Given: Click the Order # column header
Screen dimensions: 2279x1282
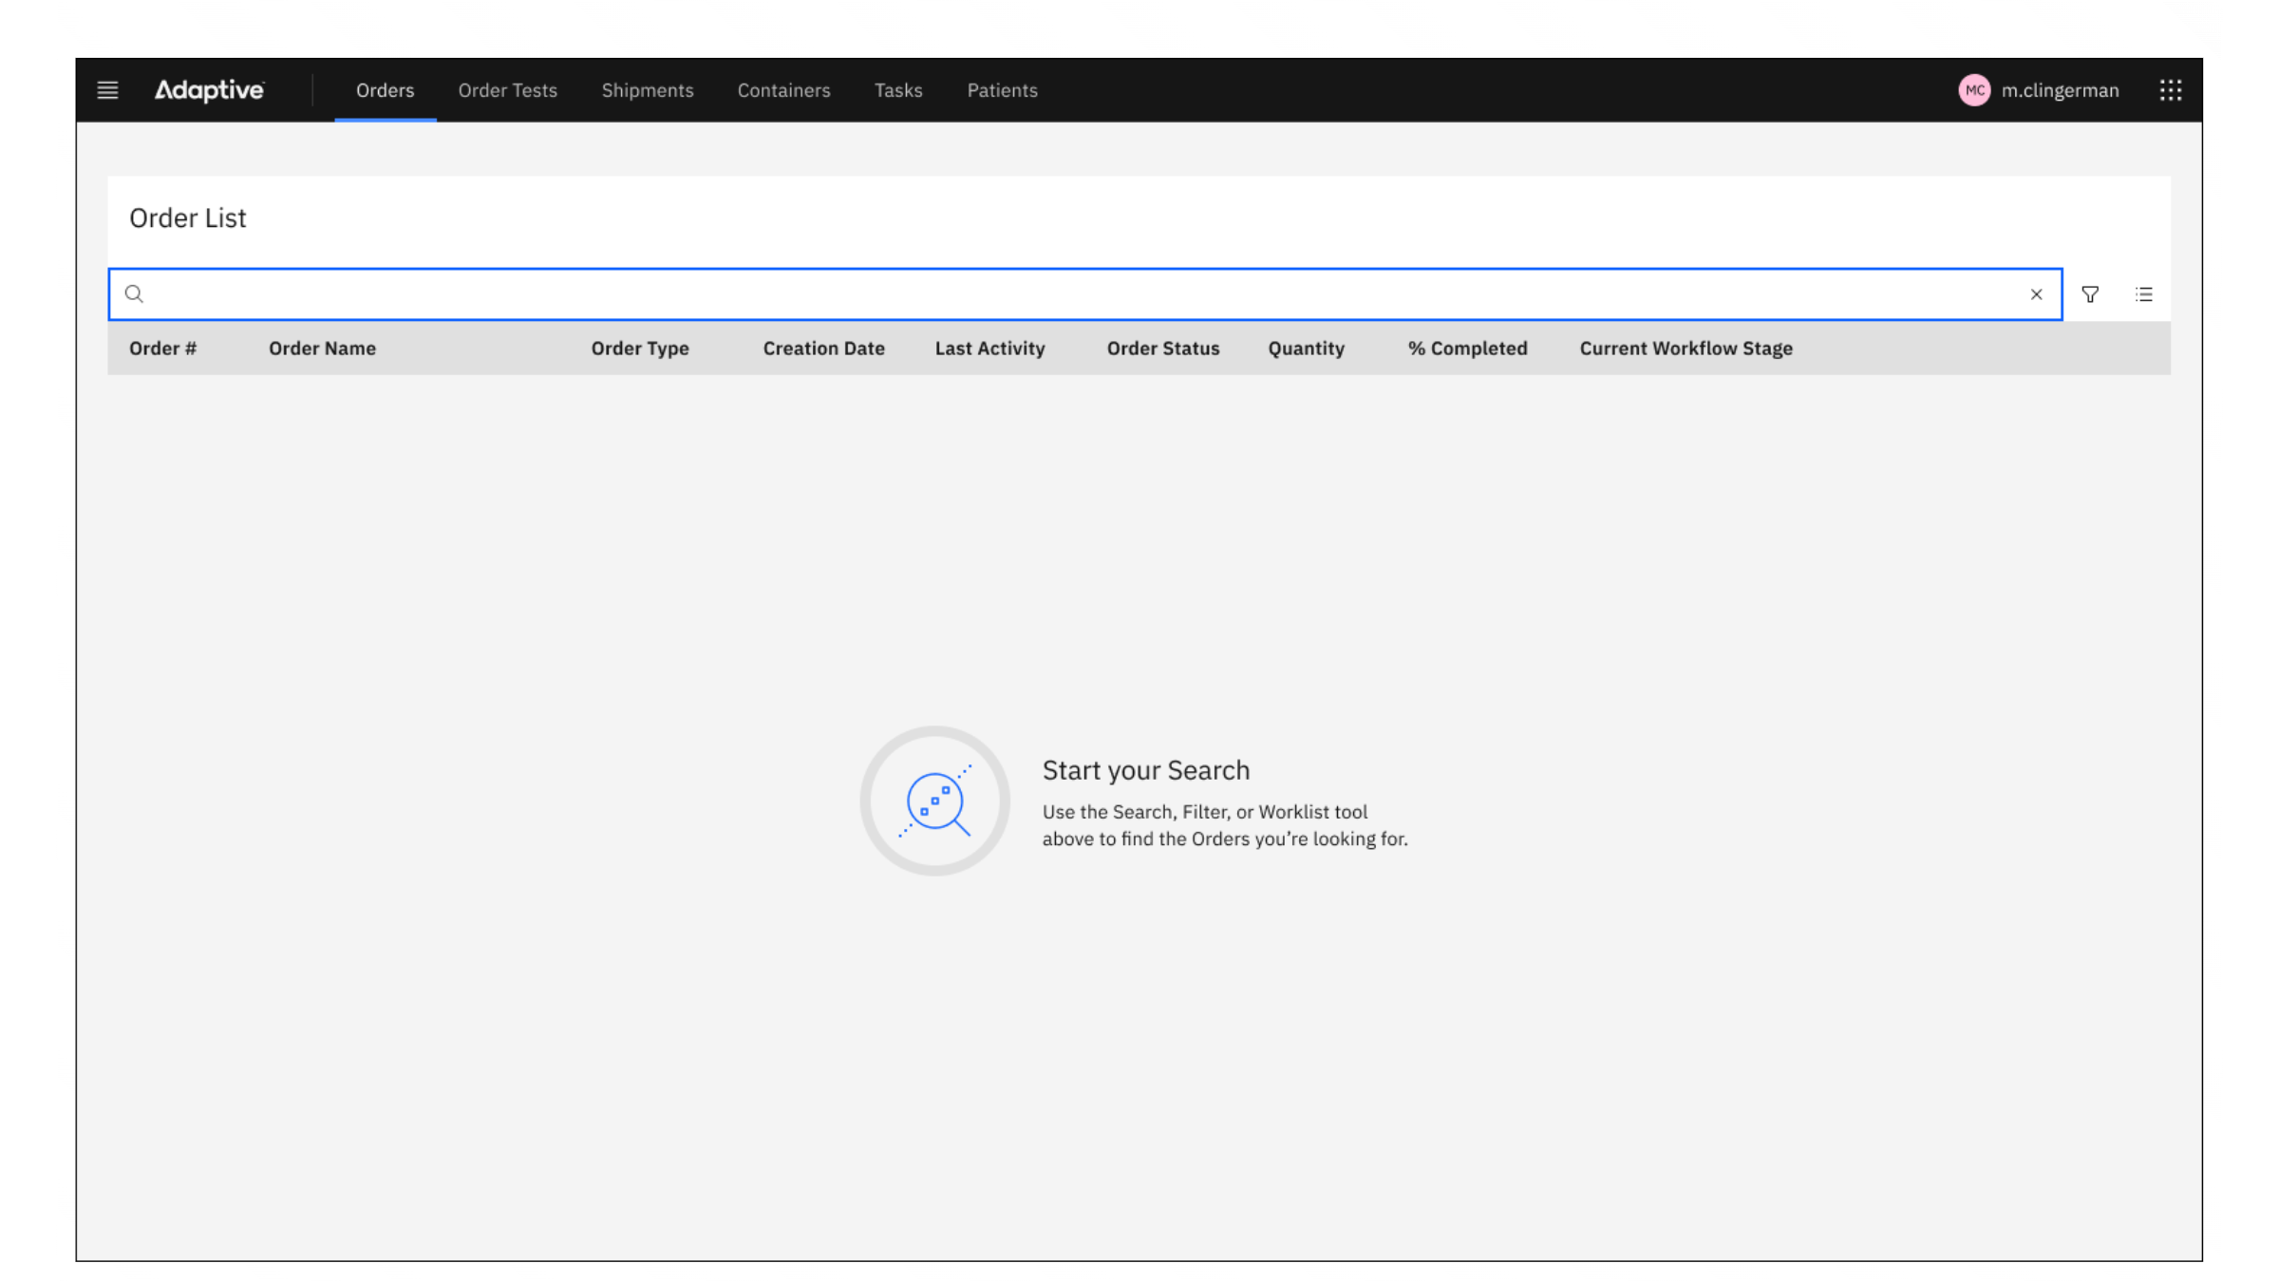Looking at the screenshot, I should pos(162,349).
